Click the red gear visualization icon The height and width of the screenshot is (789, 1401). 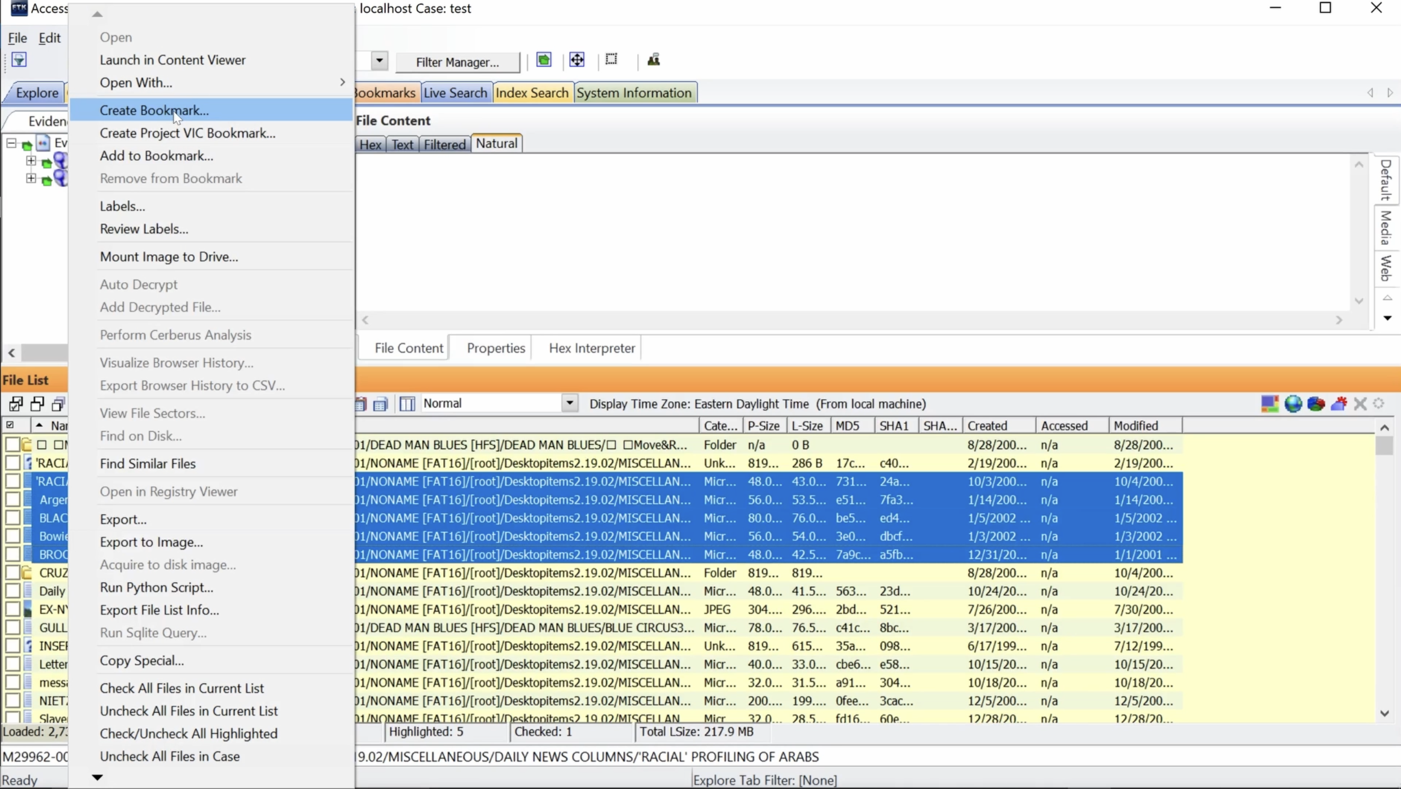click(x=1339, y=404)
